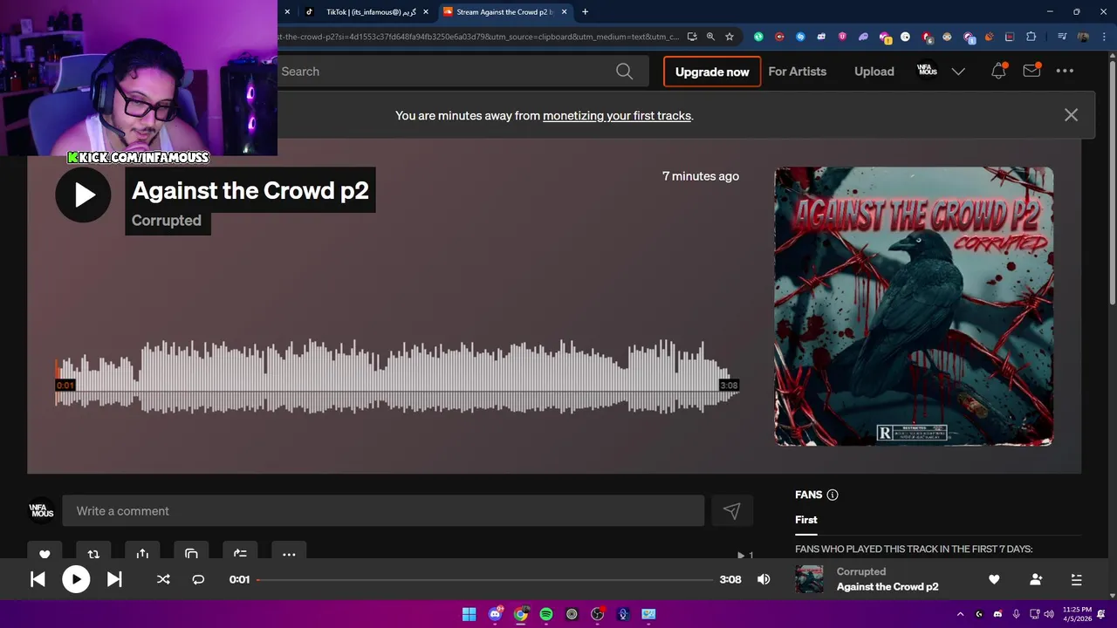Image resolution: width=1117 pixels, height=628 pixels.
Task: Open the taskbar clock showing 11:25 PM
Action: pyautogui.click(x=1077, y=614)
